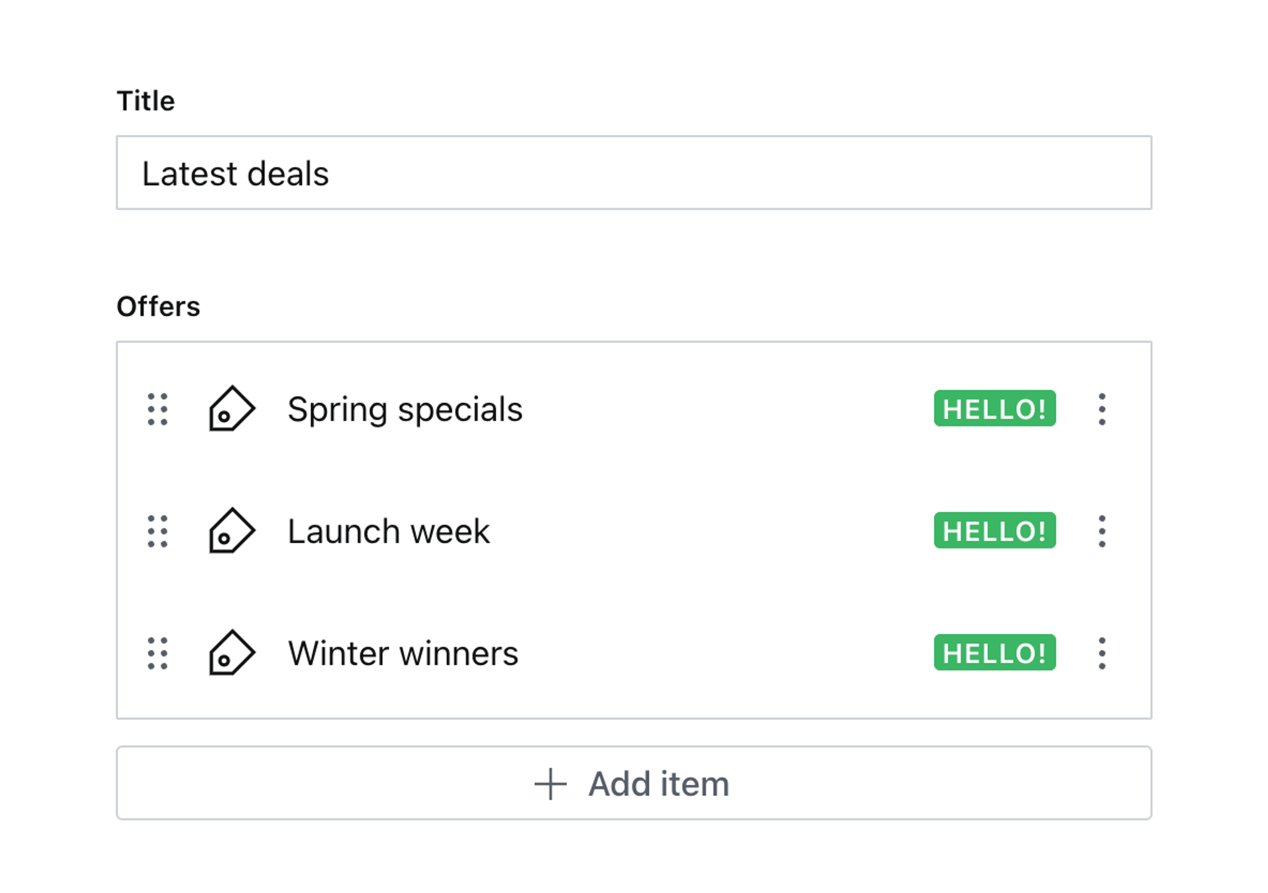This screenshot has height=893, width=1268.
Task: Click the Title field label
Action: point(146,101)
